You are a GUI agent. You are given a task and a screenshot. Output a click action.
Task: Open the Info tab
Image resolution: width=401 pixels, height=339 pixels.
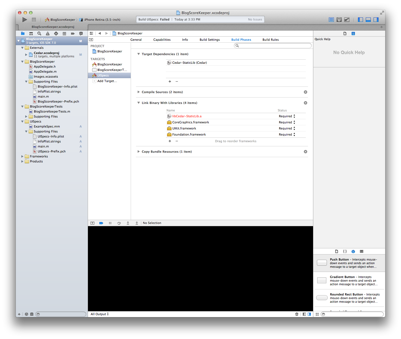click(185, 40)
